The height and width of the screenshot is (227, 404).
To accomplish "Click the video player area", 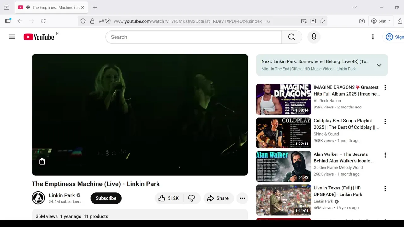I will pos(140,115).
